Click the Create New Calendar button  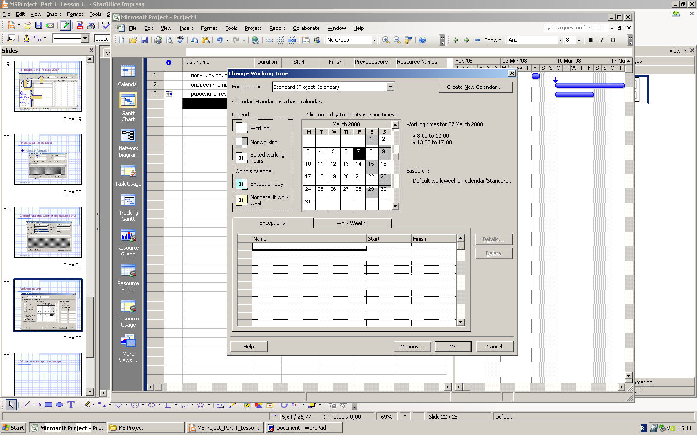pos(475,87)
